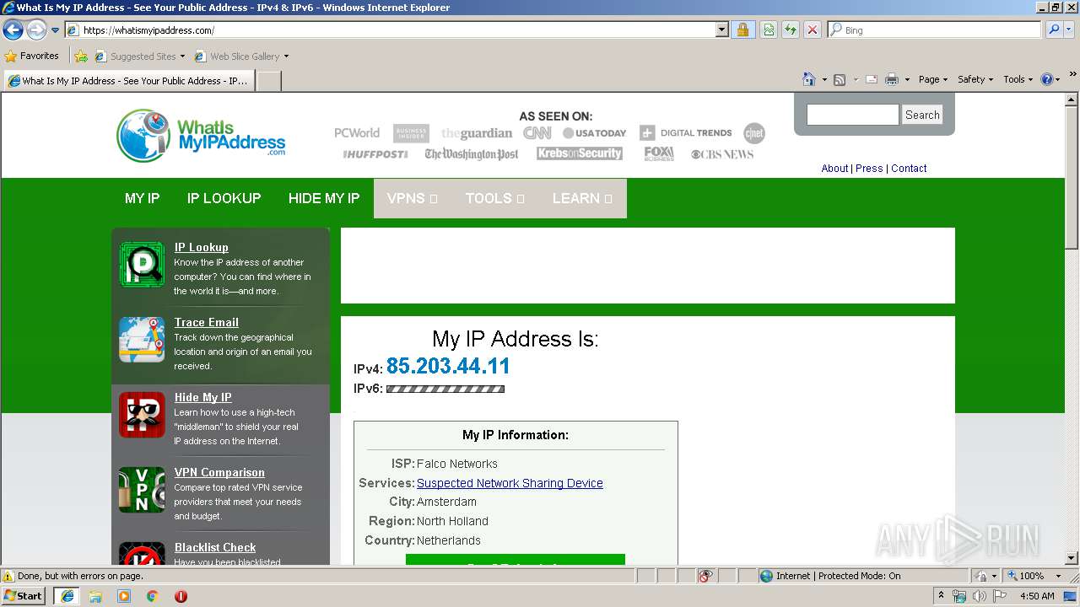Open the Page menu
1080x607 pixels.
pos(932,79)
